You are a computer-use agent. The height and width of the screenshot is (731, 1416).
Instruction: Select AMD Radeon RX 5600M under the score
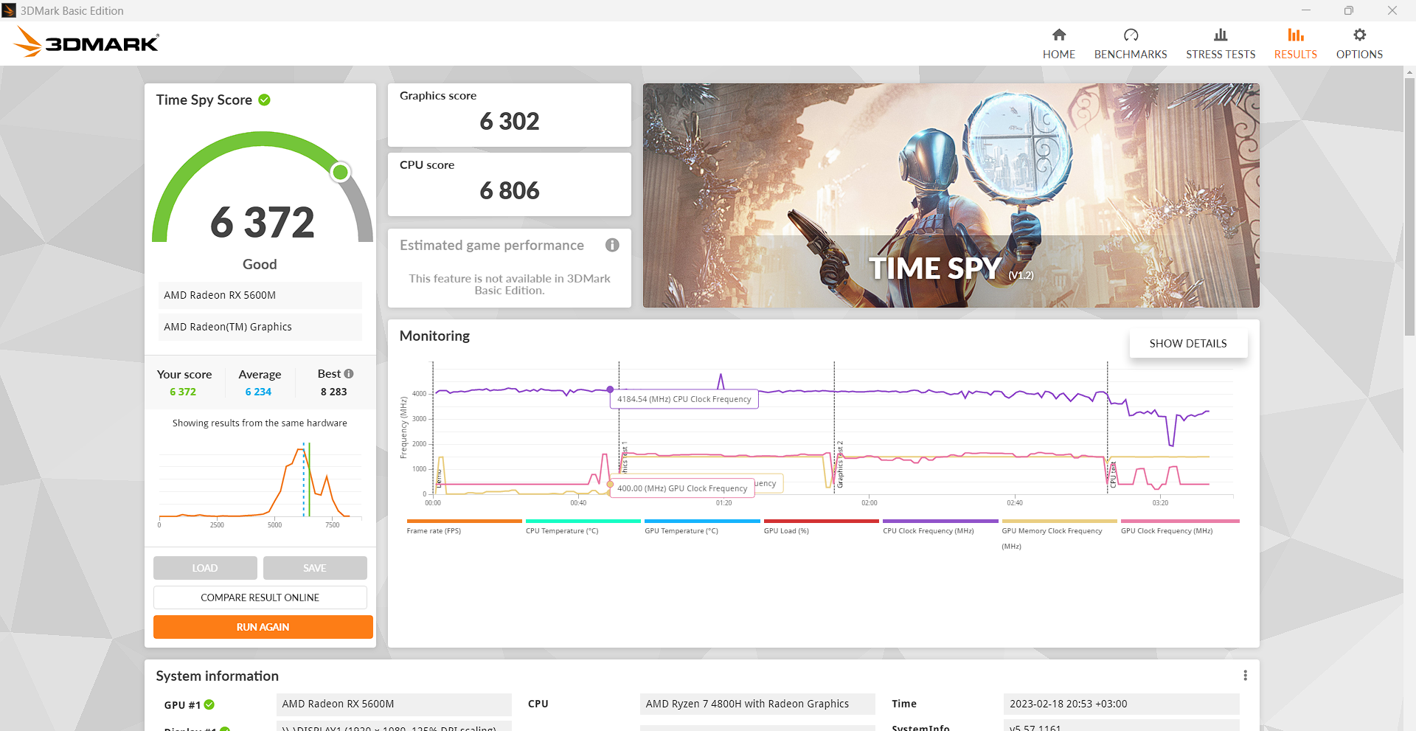[x=260, y=295]
